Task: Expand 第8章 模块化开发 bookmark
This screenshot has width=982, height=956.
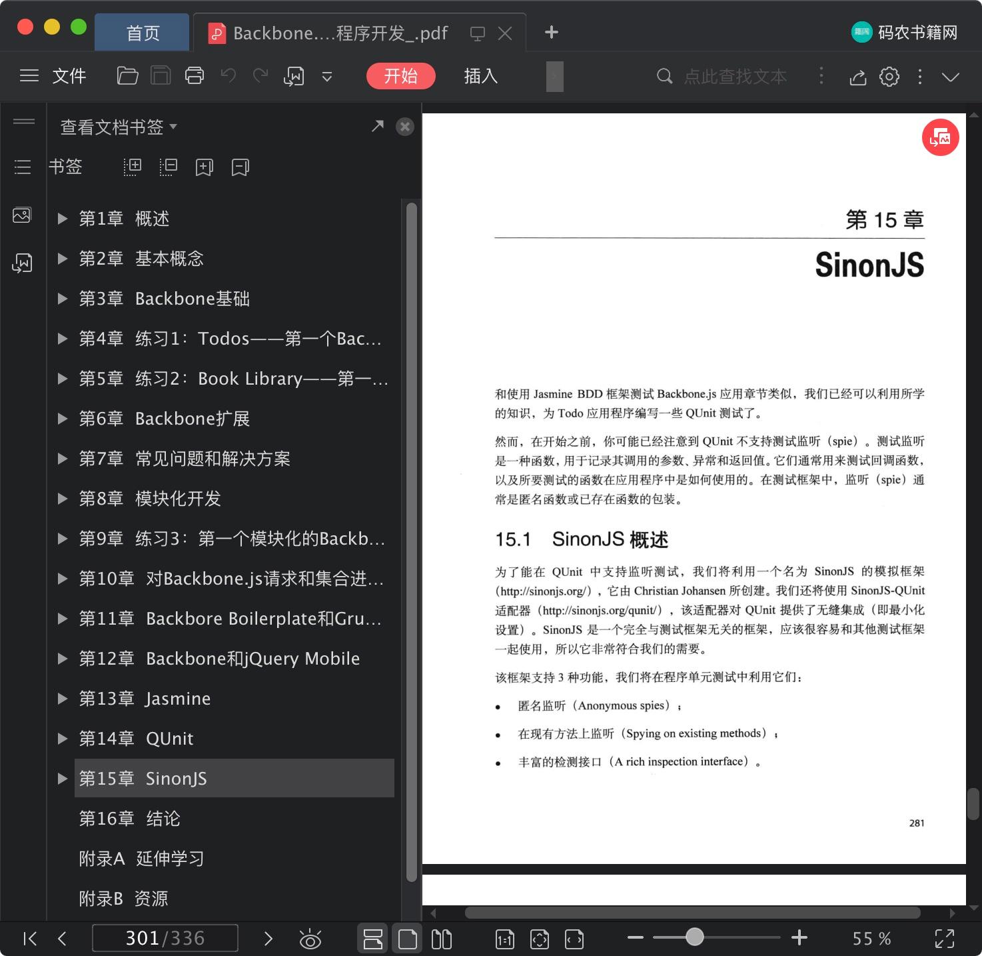Action: pyautogui.click(x=63, y=499)
